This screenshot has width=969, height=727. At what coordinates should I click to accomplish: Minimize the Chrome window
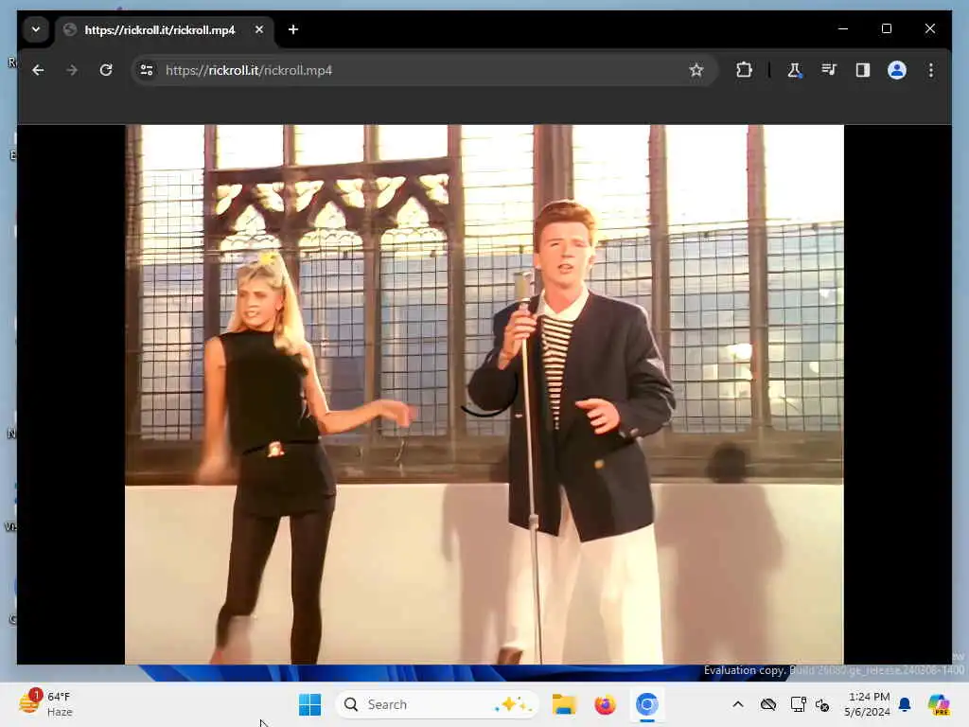tap(843, 29)
